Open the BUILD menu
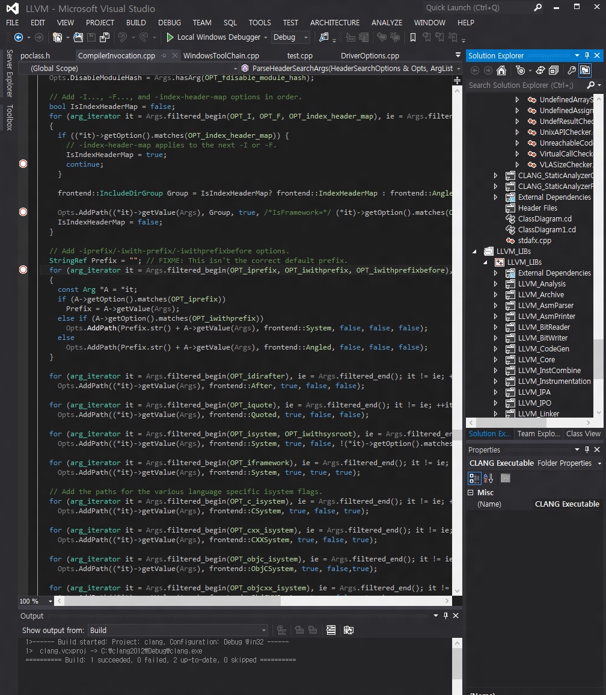Image resolution: width=606 pixels, height=695 pixels. 136,22
